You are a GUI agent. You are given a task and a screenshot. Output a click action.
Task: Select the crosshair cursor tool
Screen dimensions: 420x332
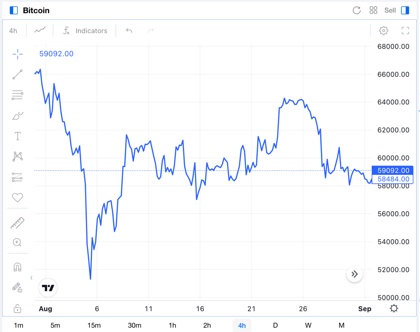pyautogui.click(x=17, y=54)
